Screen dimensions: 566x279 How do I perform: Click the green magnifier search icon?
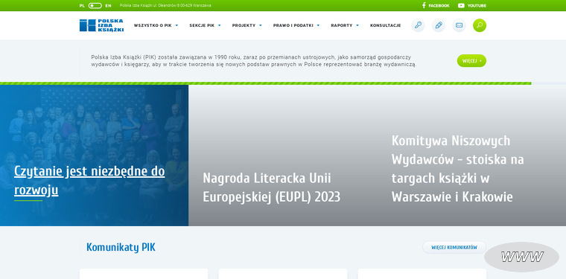(480, 25)
